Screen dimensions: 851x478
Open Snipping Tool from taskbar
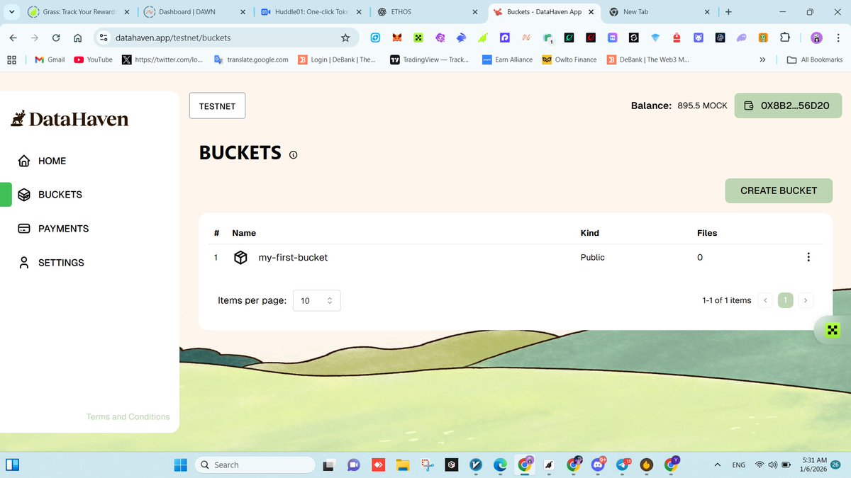coord(427,465)
